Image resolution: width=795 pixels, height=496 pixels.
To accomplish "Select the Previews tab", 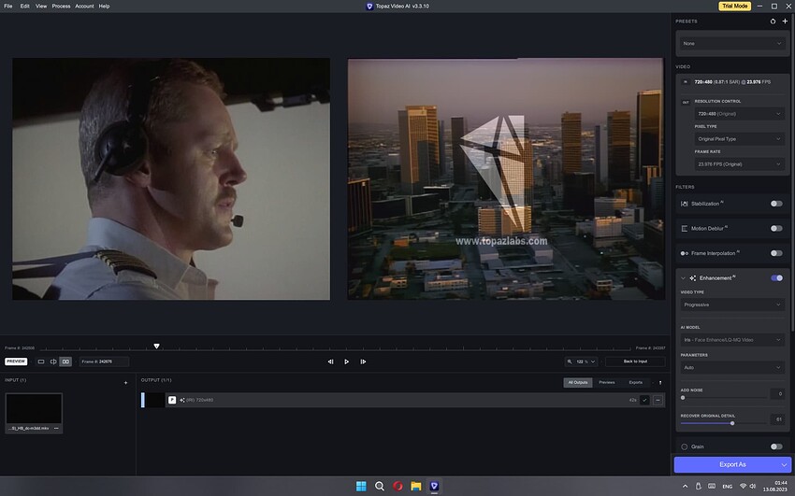I will point(606,383).
